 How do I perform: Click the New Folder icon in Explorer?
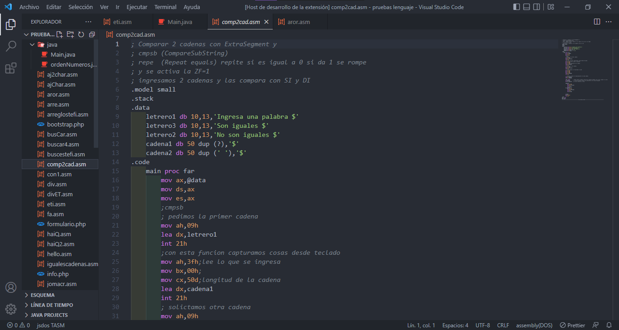click(x=70, y=34)
